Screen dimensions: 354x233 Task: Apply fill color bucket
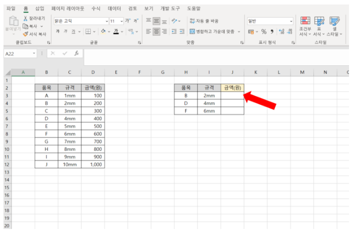(103, 31)
